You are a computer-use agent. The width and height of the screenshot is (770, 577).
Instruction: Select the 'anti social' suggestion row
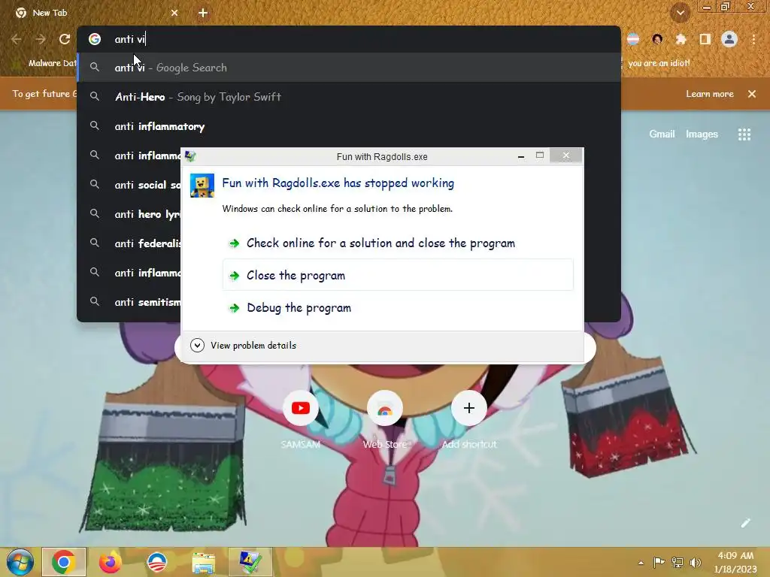[x=129, y=185]
